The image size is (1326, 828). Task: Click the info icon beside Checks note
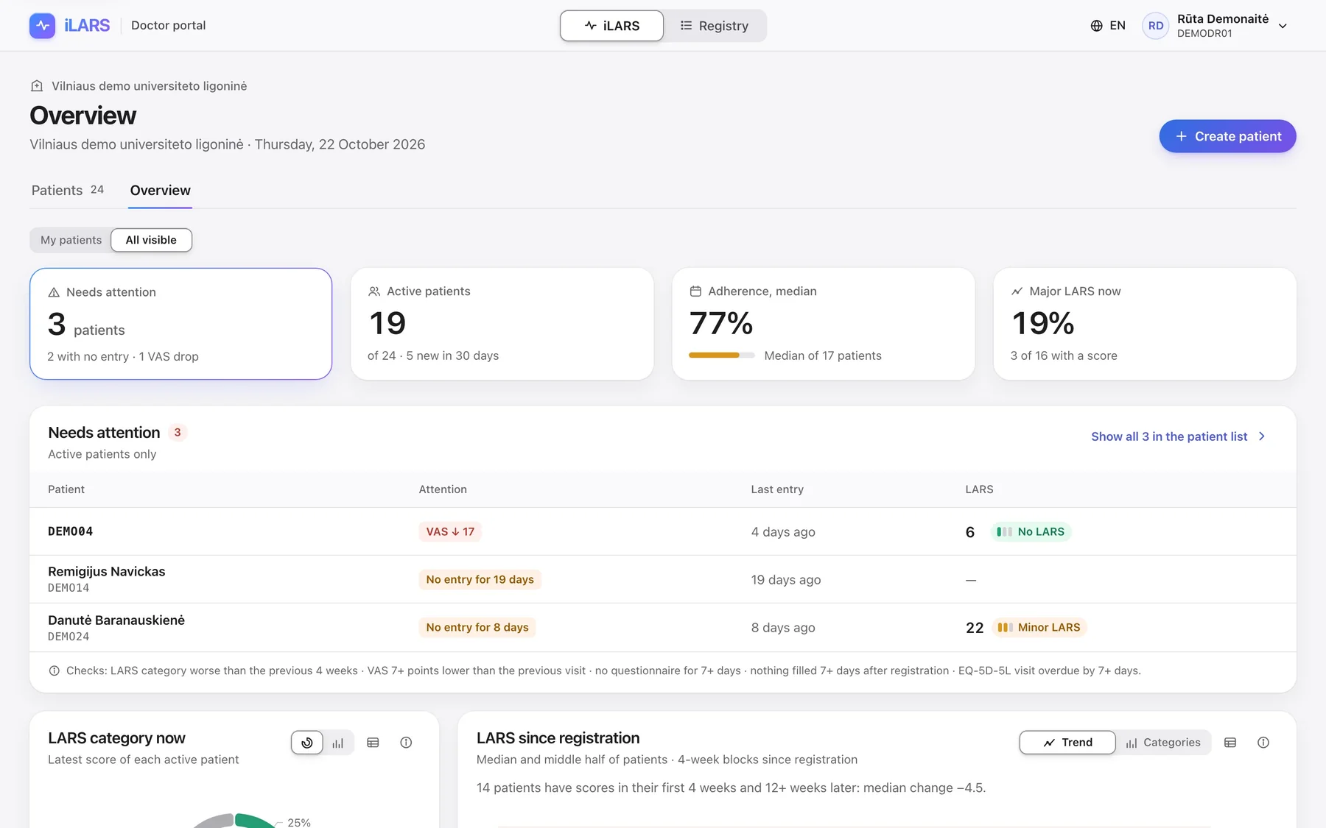pyautogui.click(x=54, y=670)
